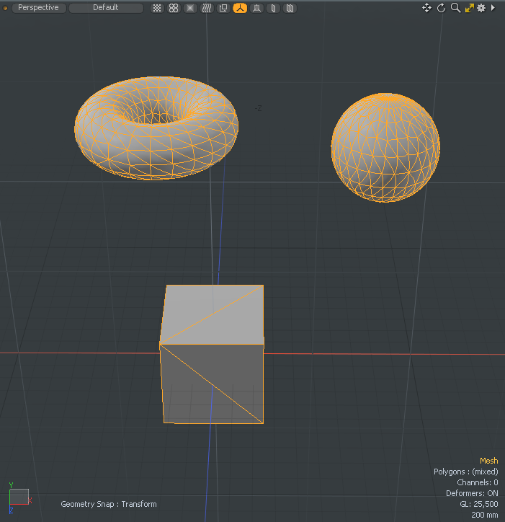This screenshot has height=522, width=505.
Task: Open the Default shading style dropdown
Action: pos(106,8)
